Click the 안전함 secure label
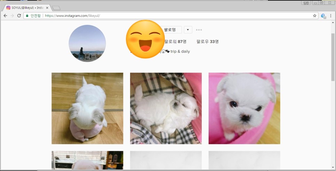 pos(35,16)
